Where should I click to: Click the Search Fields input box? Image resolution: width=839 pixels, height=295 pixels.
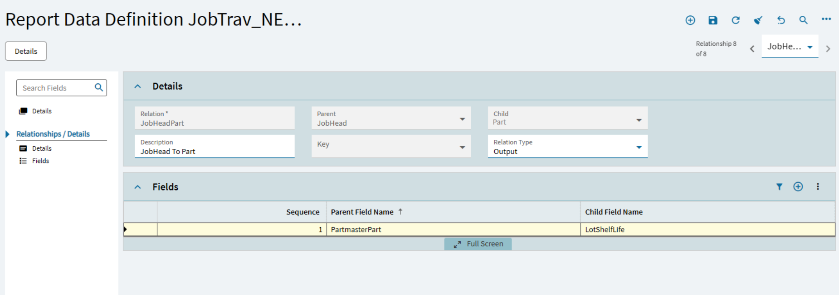[57, 88]
